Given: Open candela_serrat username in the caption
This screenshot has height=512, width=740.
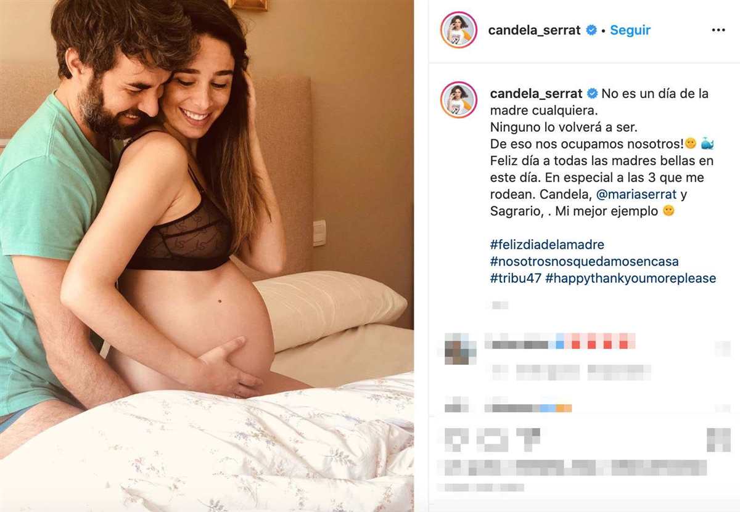Looking at the screenshot, I should click(x=536, y=94).
